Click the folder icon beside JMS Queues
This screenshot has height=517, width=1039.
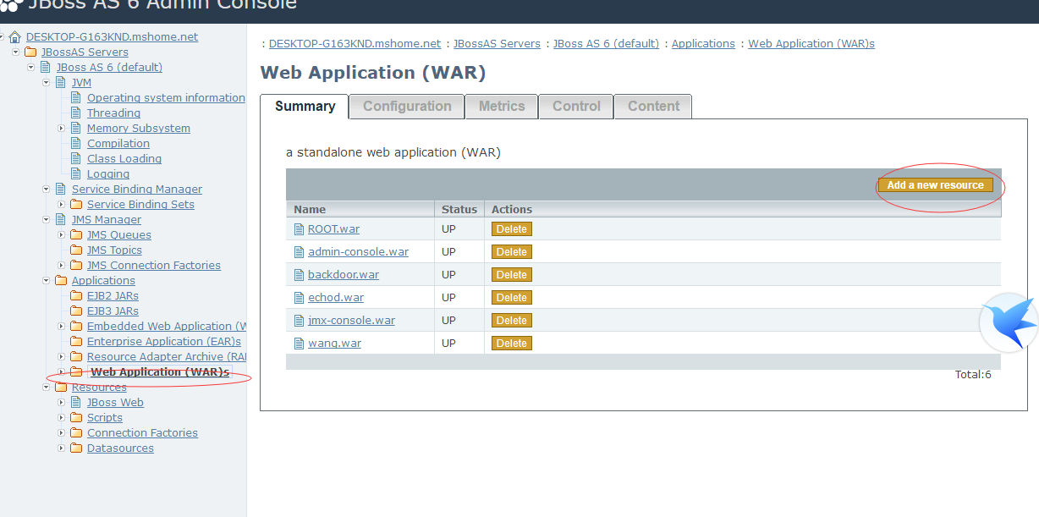point(76,235)
